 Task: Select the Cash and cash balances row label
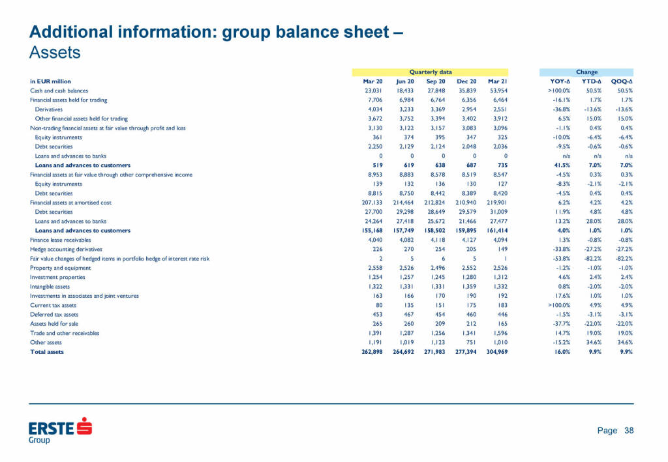59,91
